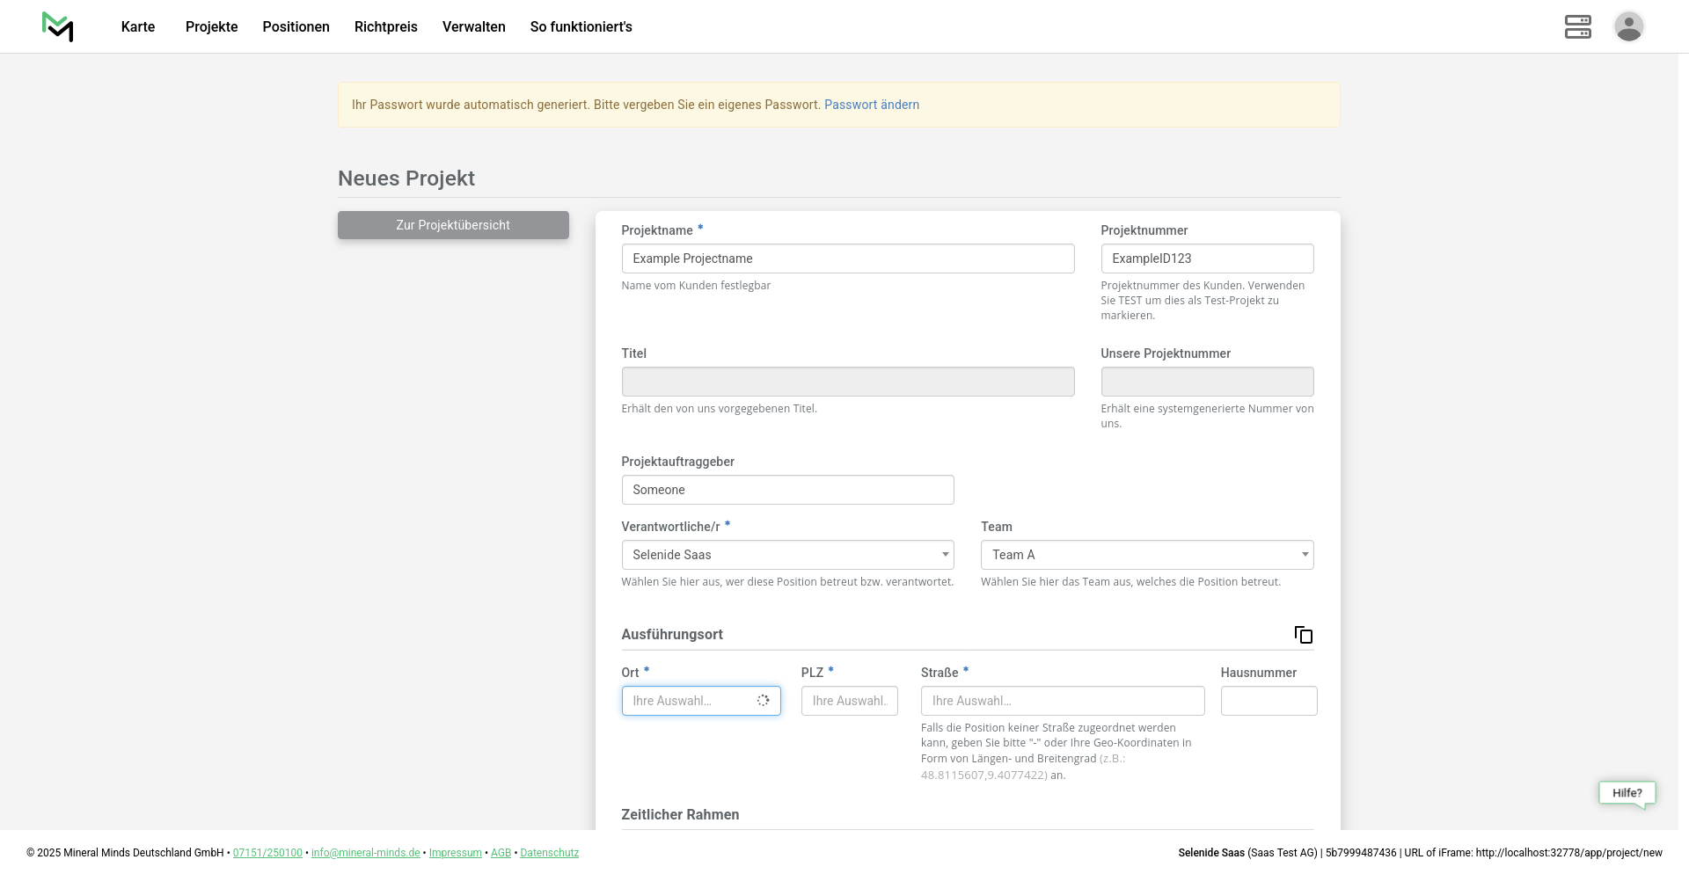Open the user profile avatar menu
Screen dimensions: 1689x874
pos(1628,26)
